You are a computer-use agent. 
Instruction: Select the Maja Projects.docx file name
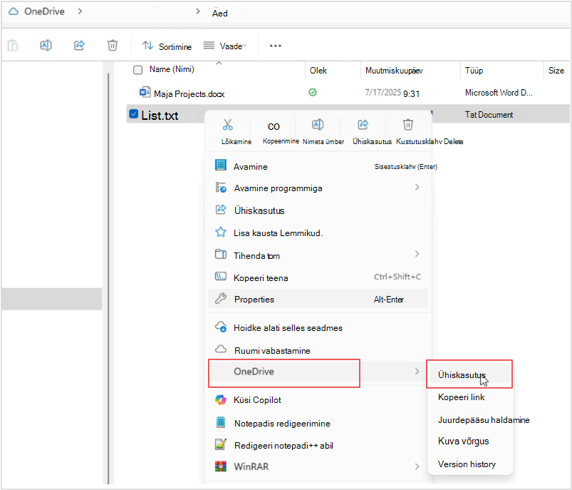pos(189,94)
